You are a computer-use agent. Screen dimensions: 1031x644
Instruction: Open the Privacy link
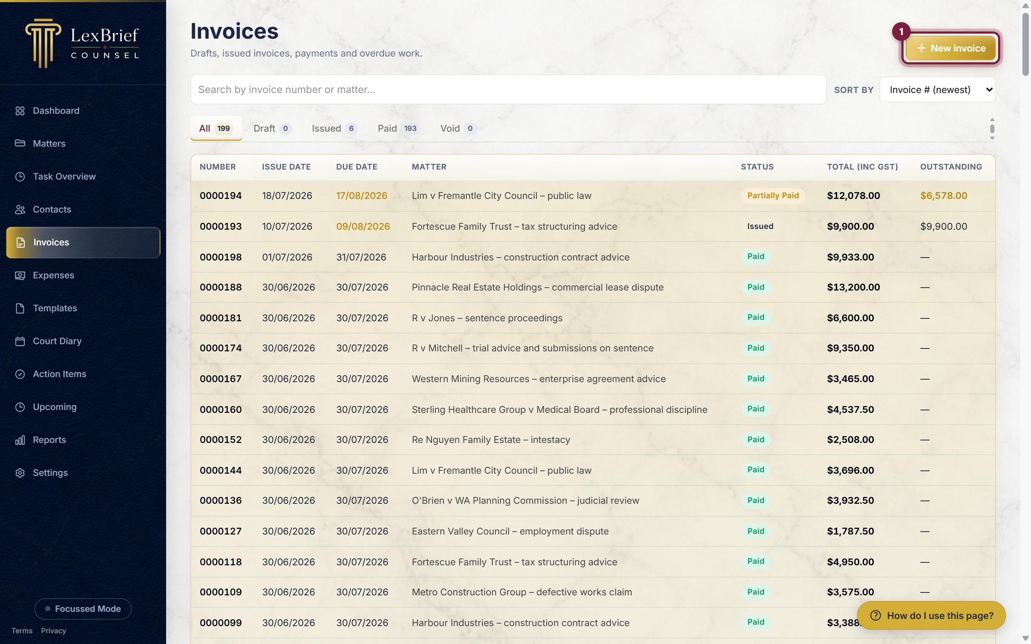tap(53, 631)
